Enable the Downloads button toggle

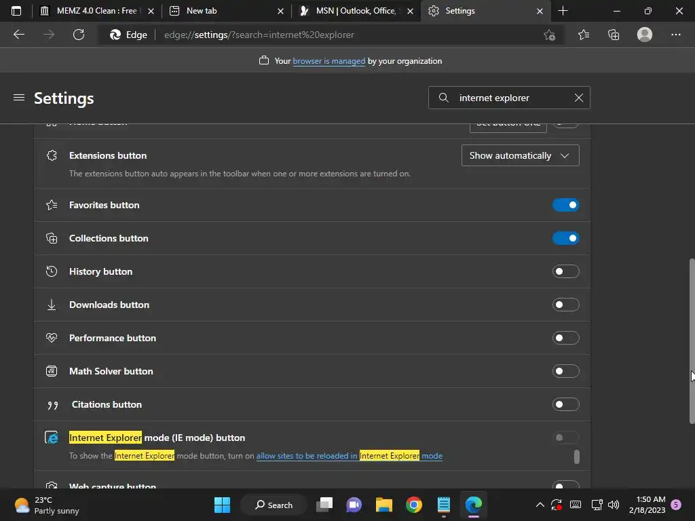(565, 305)
